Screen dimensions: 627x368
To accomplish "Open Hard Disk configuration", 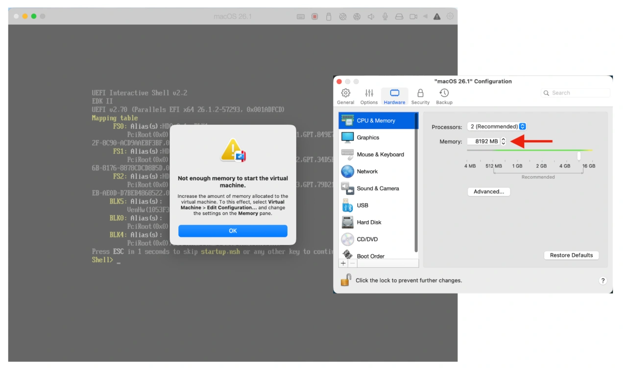I will click(x=368, y=222).
